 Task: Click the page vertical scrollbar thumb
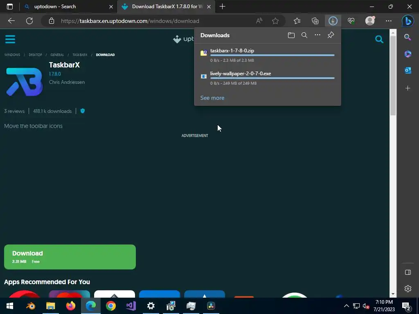(393, 76)
